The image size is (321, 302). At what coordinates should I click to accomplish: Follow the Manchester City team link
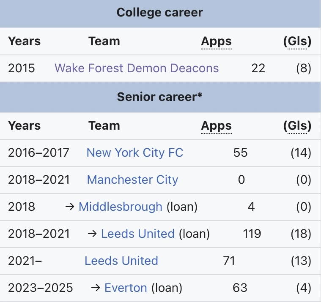point(132,180)
